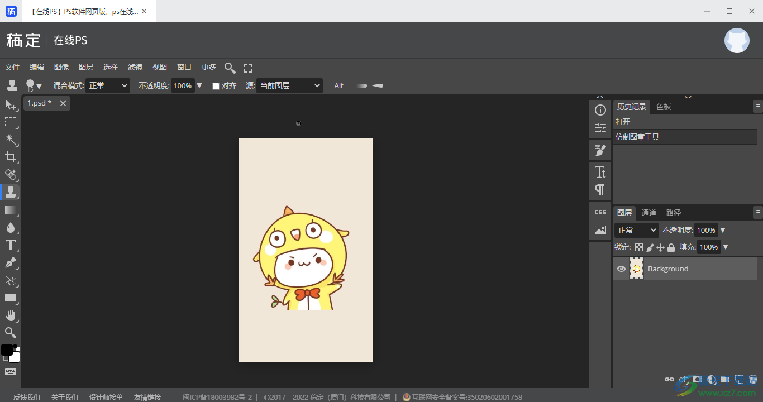Toggle lock all padlock icon
This screenshot has width=763, height=402.
(x=671, y=247)
